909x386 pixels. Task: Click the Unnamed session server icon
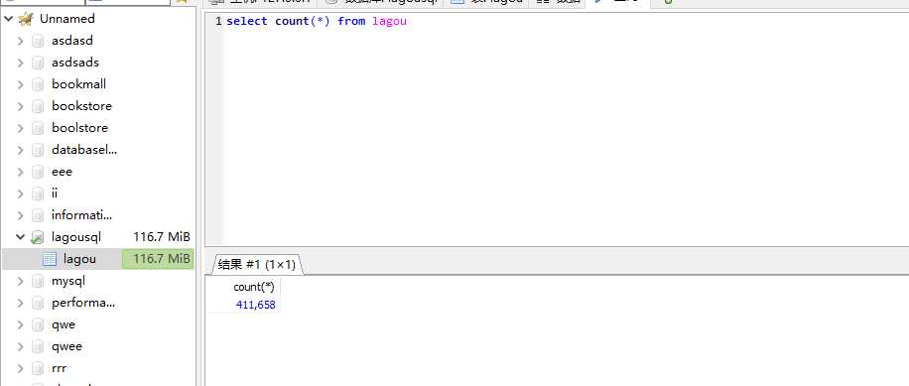pos(26,19)
